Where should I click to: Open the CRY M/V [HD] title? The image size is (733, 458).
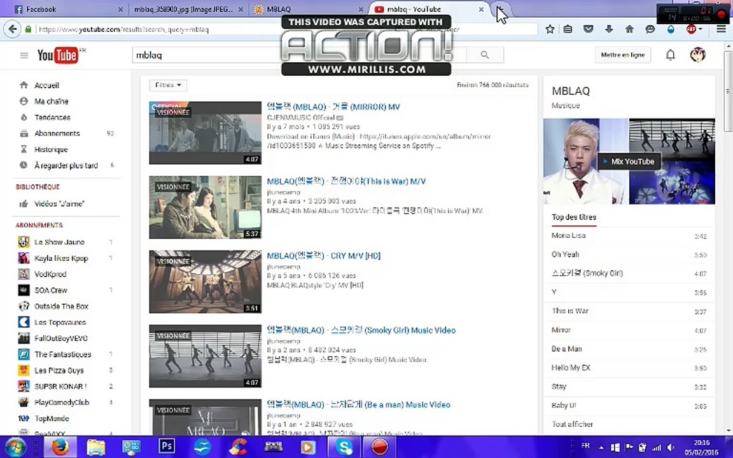coord(323,256)
